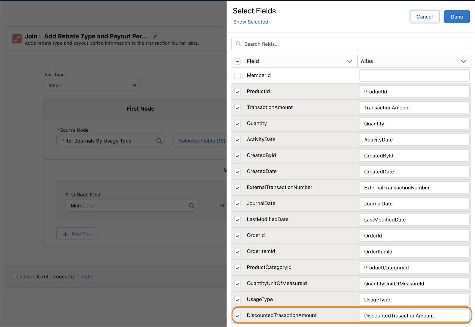Click the search icon in the Source Node field
The image size is (475, 327).
(x=159, y=141)
